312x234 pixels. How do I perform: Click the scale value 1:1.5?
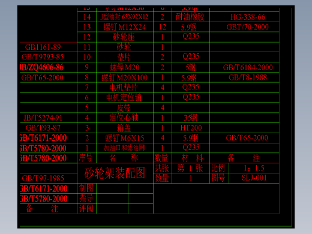tap(254, 168)
